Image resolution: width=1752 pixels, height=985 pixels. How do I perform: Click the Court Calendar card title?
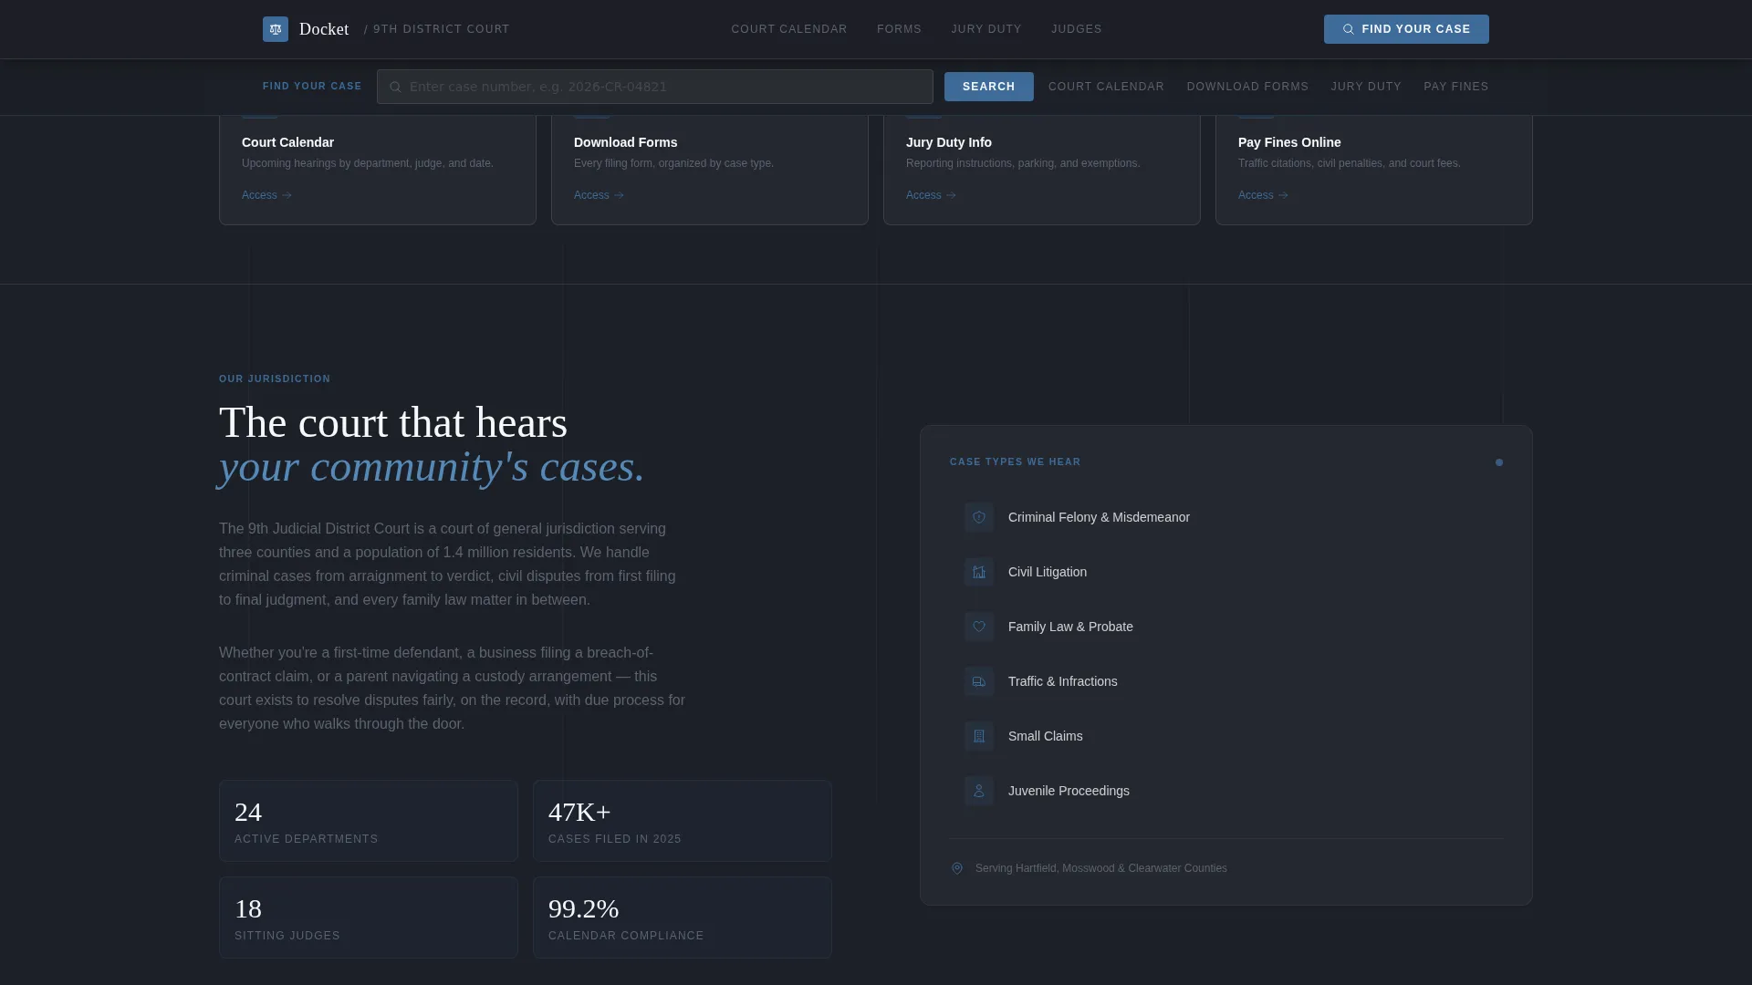click(x=287, y=142)
